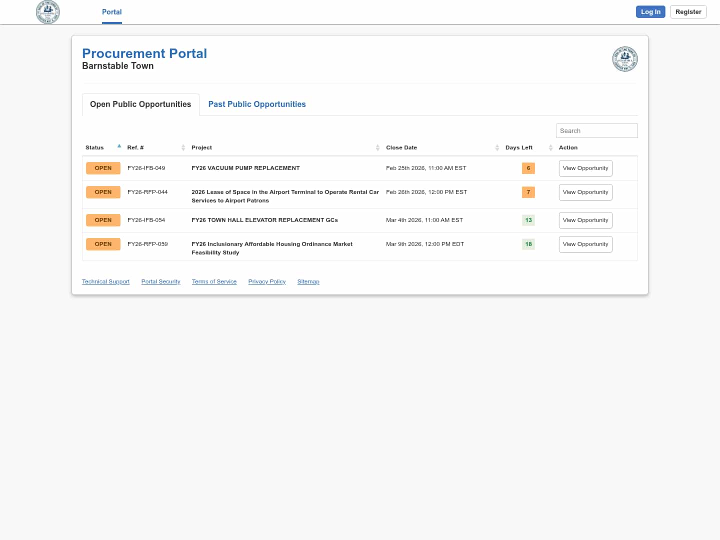Sort by Close Date column arrows

click(497, 147)
